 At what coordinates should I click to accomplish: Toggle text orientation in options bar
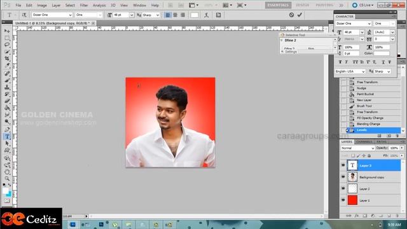click(x=24, y=15)
